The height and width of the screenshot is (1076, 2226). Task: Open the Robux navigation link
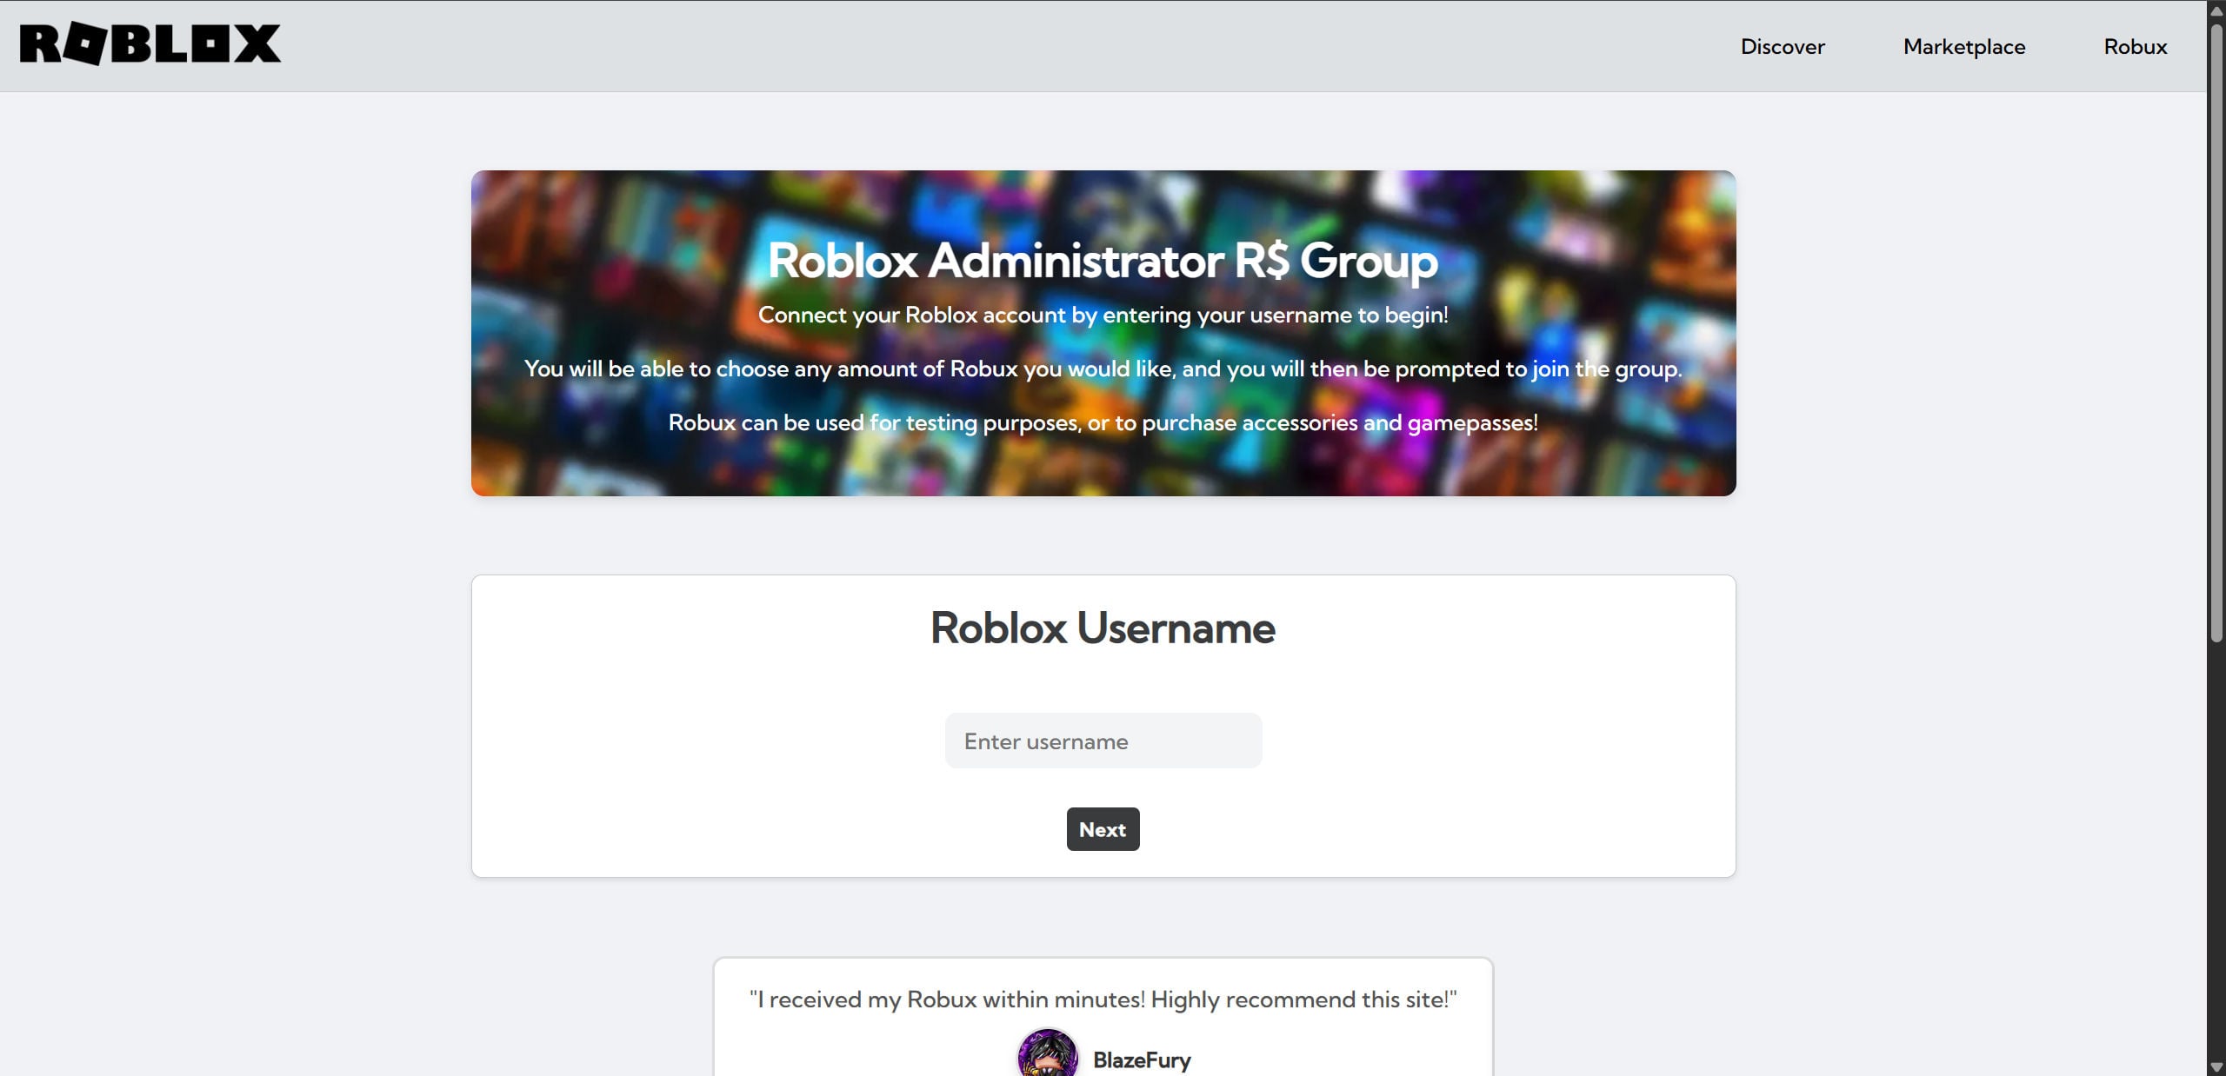pos(2136,46)
